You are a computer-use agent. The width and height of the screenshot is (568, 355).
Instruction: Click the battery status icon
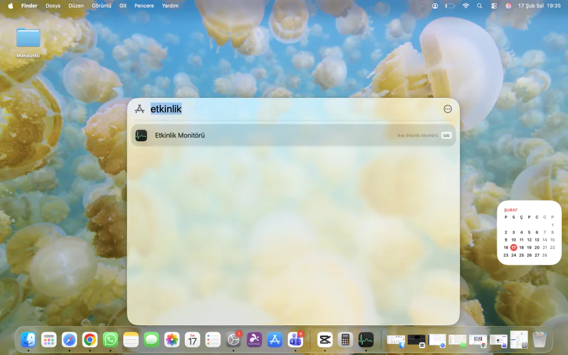(x=450, y=6)
